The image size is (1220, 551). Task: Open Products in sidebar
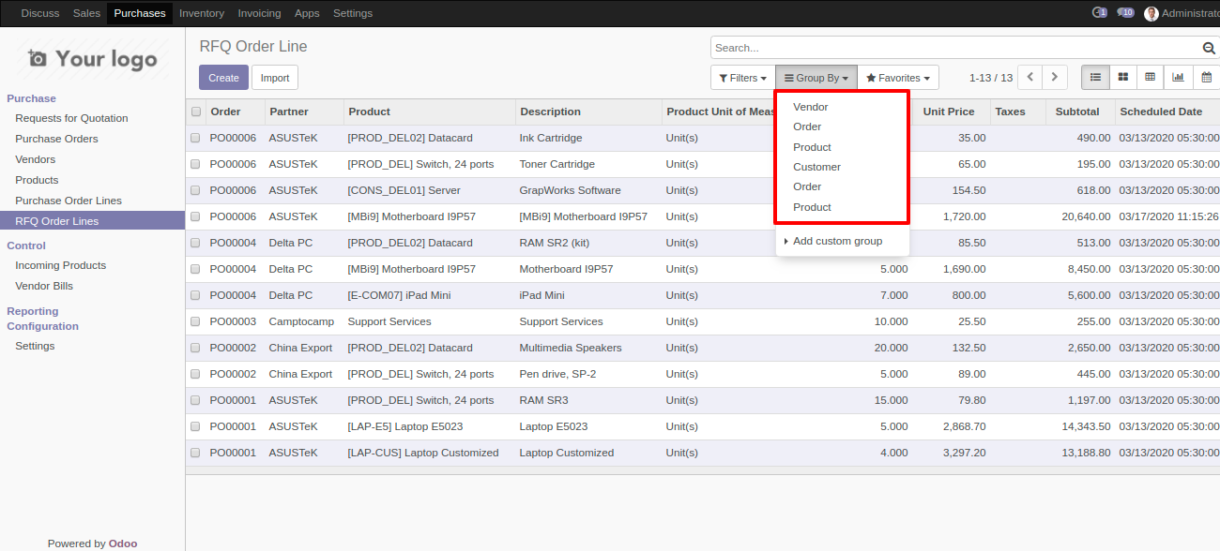(37, 180)
